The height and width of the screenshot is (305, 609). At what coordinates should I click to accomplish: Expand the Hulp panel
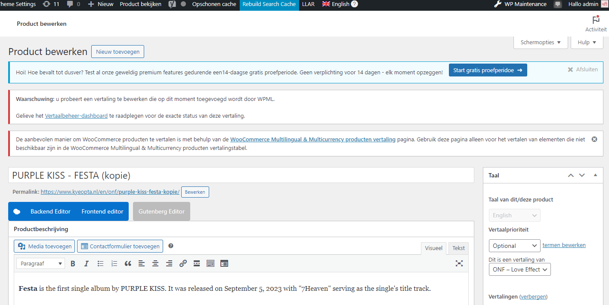(587, 43)
